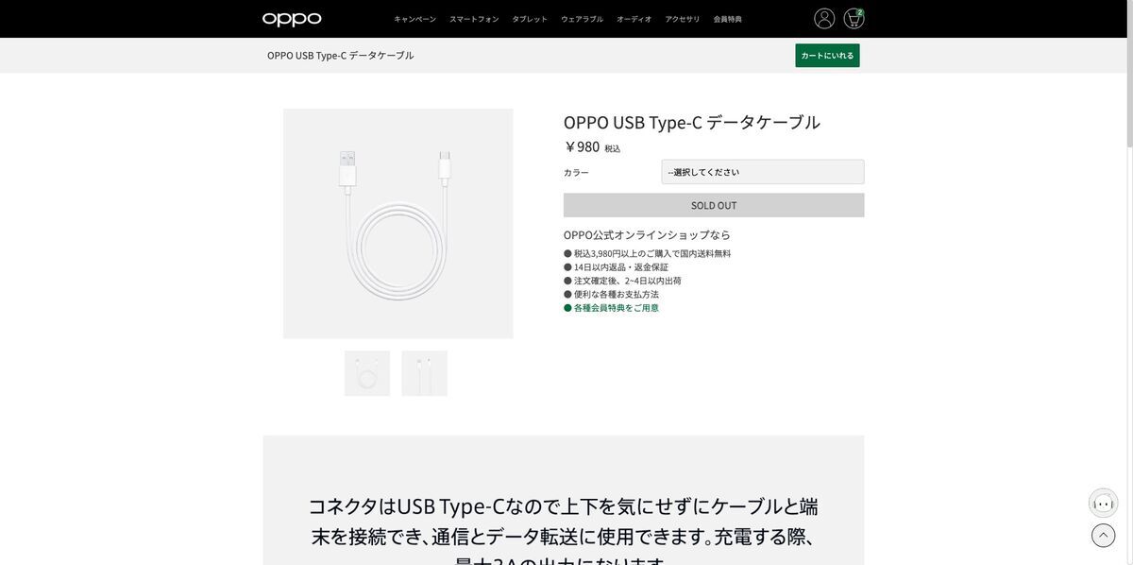Click the SOLD OUT button

[x=713, y=205]
